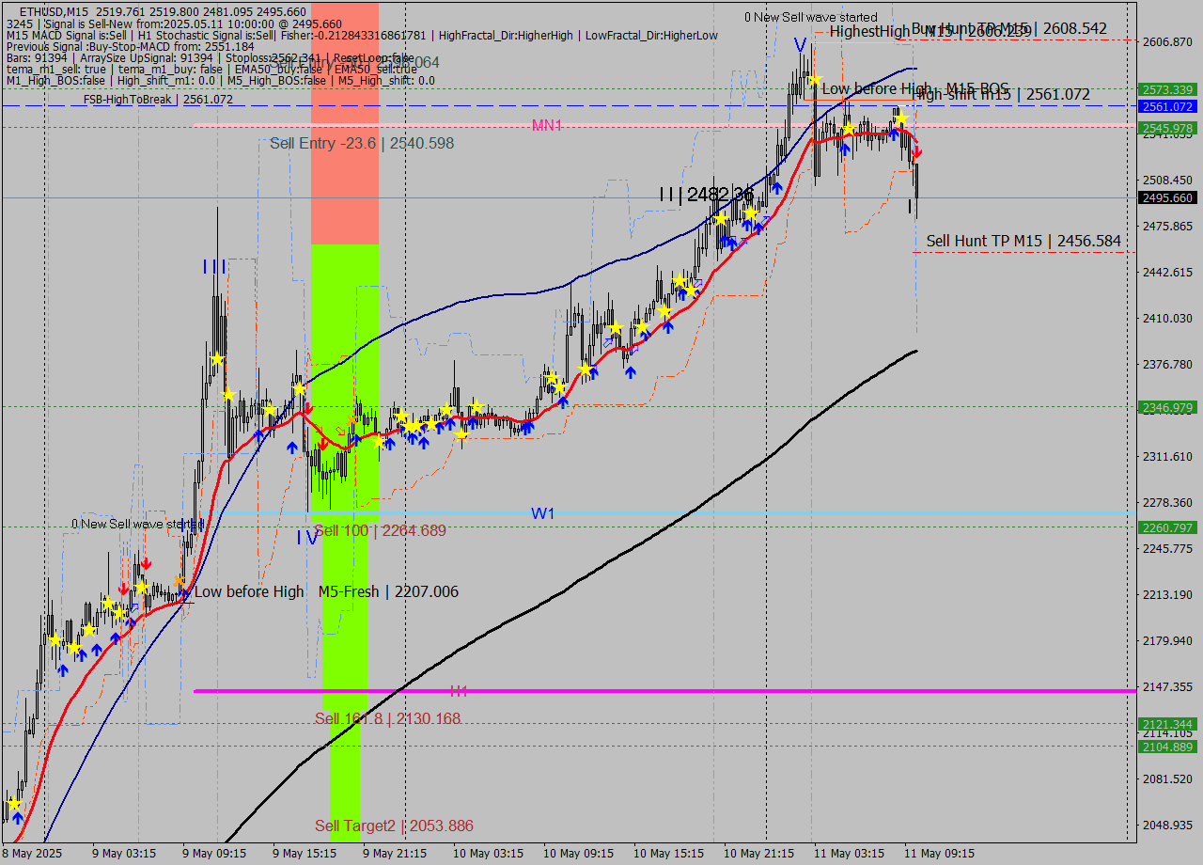Select the yellow star near the HighestHigh peak

[x=815, y=80]
